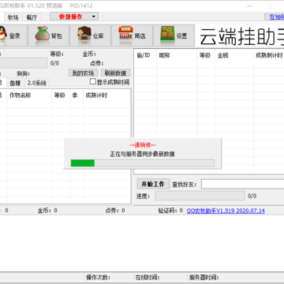The width and height of the screenshot is (284, 284).
Task: Switch to the 餐厅 tab
Action: [32, 17]
